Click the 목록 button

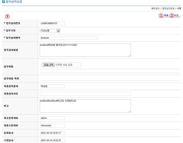[166, 16]
